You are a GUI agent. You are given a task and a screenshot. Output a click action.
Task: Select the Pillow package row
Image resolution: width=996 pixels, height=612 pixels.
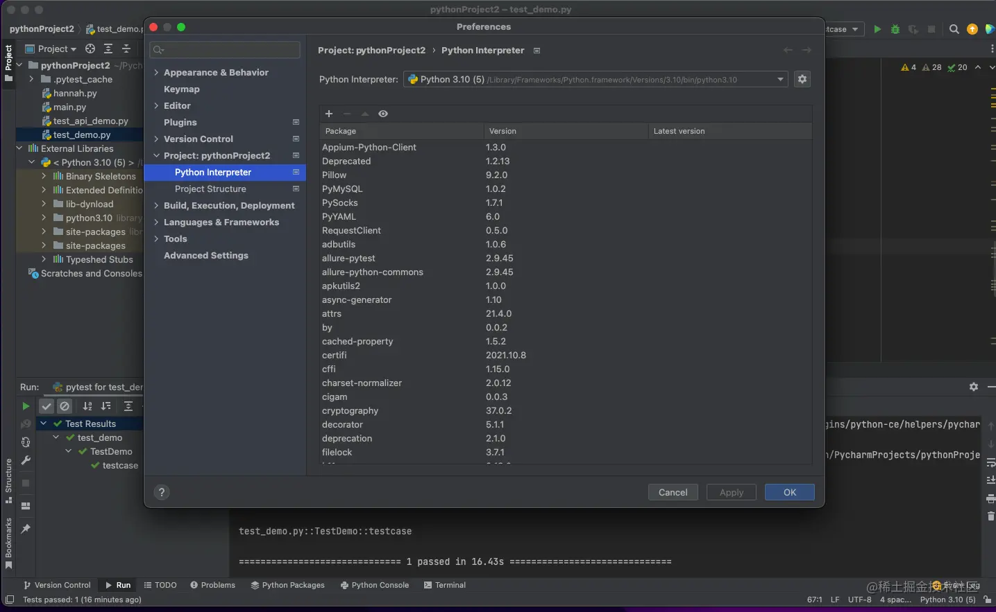[566, 175]
